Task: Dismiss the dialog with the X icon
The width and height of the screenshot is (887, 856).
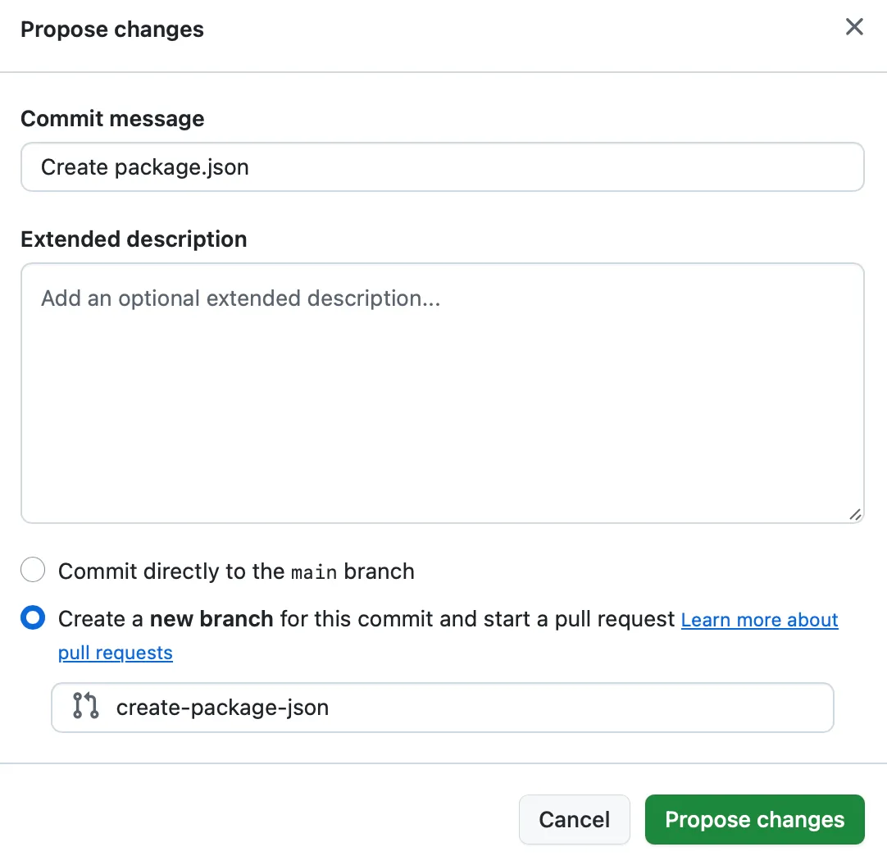Action: pyautogui.click(x=854, y=27)
